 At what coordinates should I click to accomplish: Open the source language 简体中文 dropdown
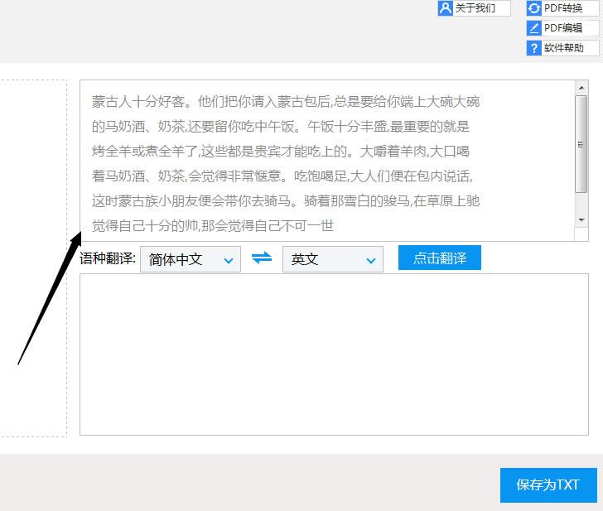coord(191,259)
